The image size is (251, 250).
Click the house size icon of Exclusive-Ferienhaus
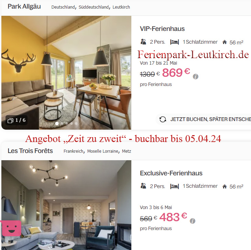(225, 186)
